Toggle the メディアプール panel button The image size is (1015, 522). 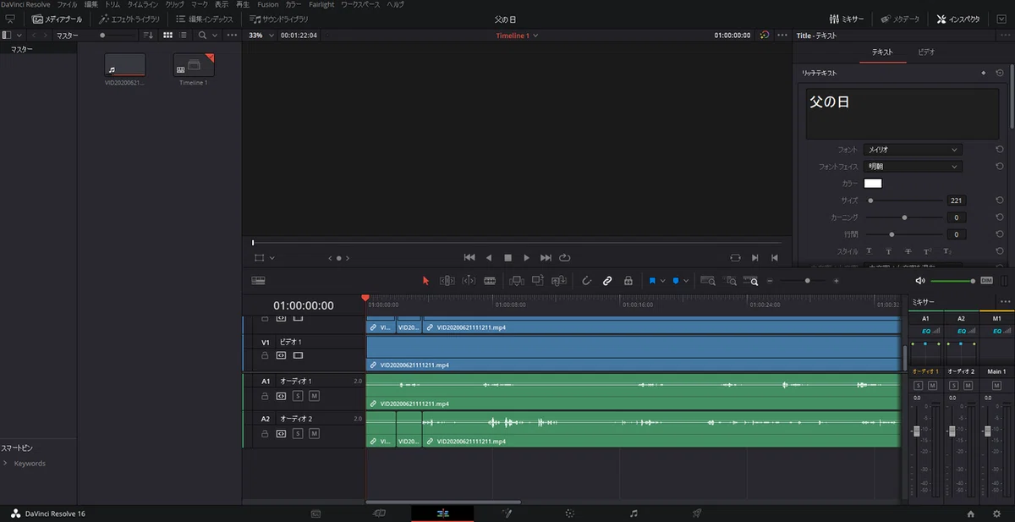tap(58, 19)
